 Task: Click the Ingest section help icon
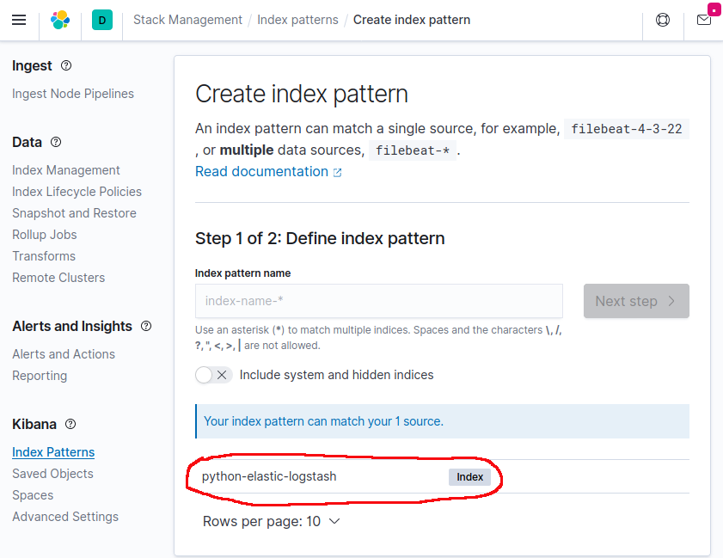click(67, 66)
